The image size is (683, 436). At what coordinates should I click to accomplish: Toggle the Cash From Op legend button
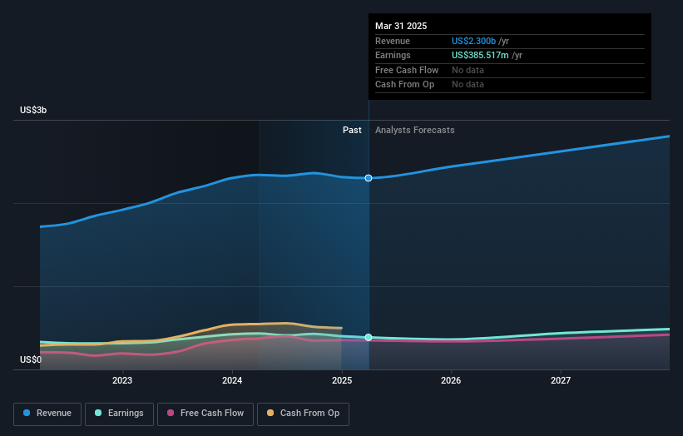pos(303,414)
